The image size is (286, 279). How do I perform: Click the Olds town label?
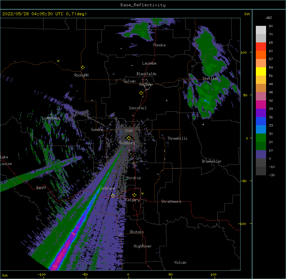coord(129,131)
